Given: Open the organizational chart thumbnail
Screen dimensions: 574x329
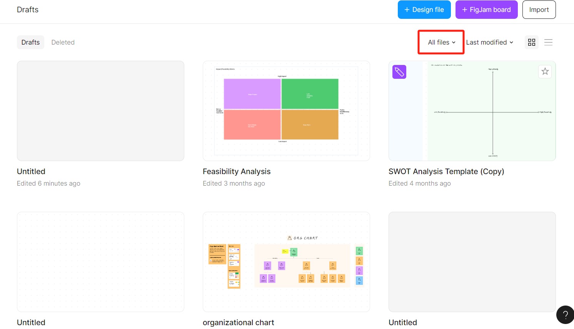Looking at the screenshot, I should click(286, 262).
